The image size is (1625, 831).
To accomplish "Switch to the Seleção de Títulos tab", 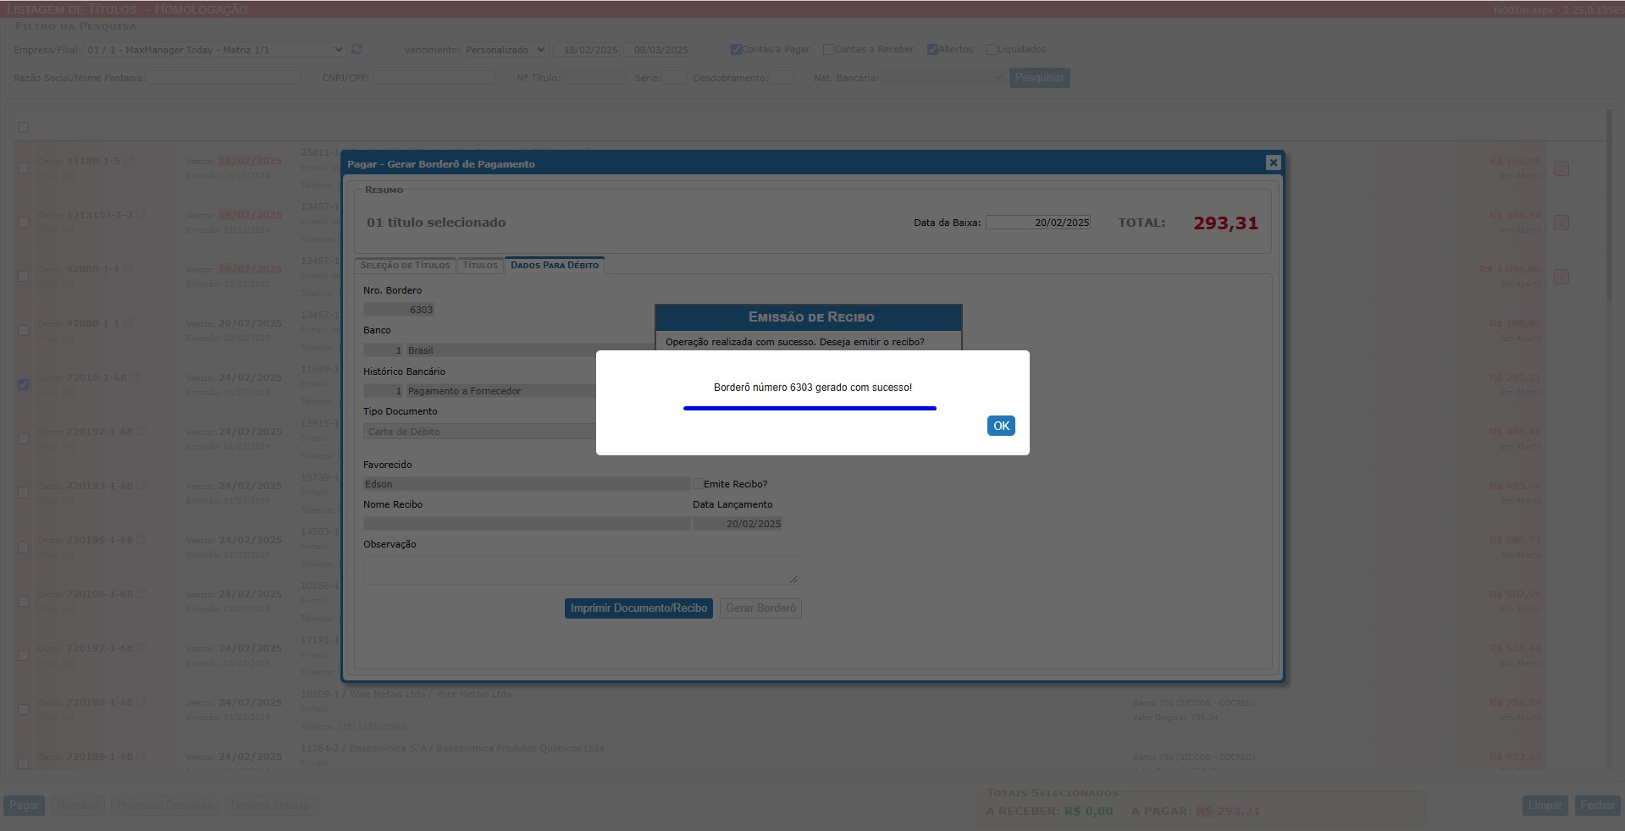I will (x=405, y=266).
